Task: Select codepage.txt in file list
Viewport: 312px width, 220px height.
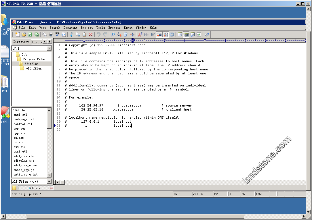Action: (x=24, y=119)
